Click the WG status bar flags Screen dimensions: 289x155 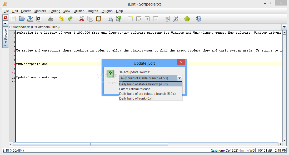252,151
